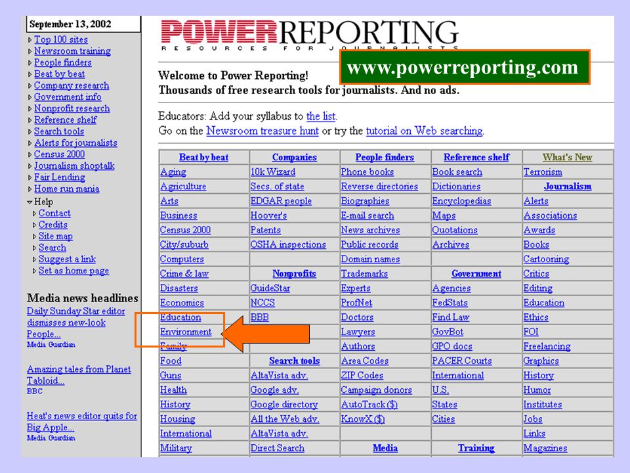Screen dimensions: 630x473
Task: Expand the arrow next to Newsroom training
Action: coord(30,51)
